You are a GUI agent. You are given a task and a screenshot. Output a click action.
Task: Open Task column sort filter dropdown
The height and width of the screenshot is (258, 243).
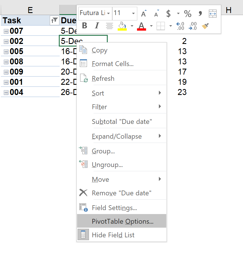click(54, 20)
